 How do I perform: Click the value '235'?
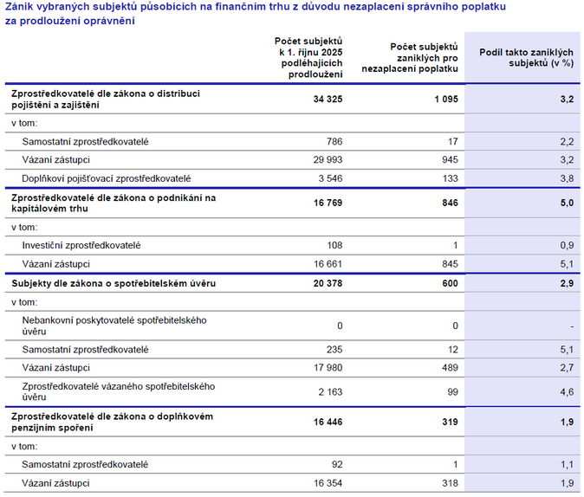click(x=334, y=350)
